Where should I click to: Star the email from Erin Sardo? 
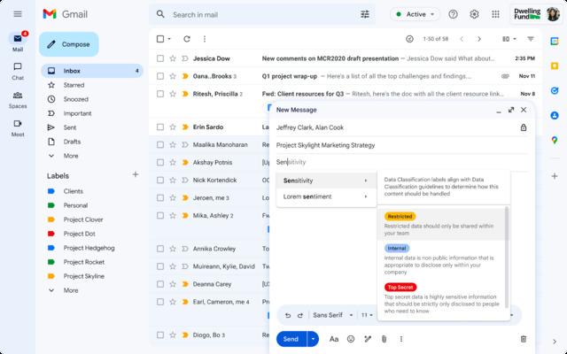click(173, 127)
